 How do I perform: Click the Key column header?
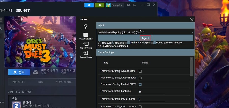[106, 63]
